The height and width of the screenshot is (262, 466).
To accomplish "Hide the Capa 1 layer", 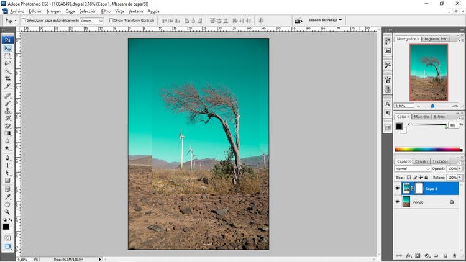I will [398, 188].
